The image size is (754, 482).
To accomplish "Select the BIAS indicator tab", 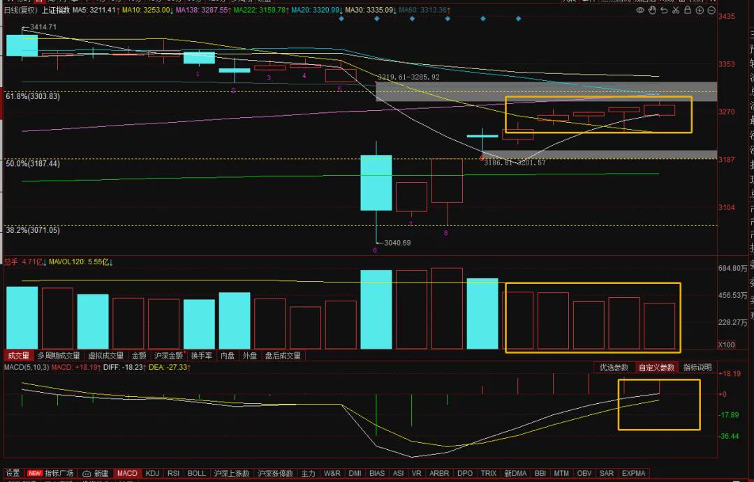I will 377,474.
